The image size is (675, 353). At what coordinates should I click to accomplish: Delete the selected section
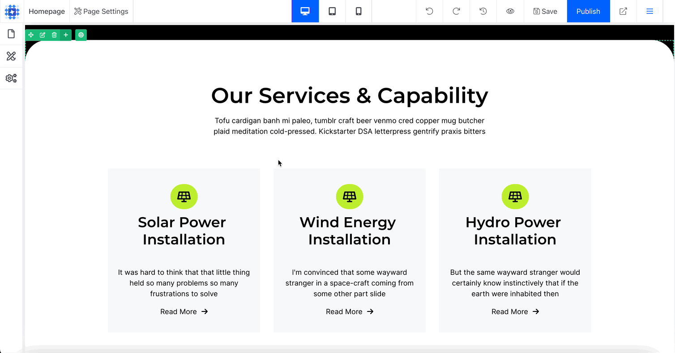54,35
